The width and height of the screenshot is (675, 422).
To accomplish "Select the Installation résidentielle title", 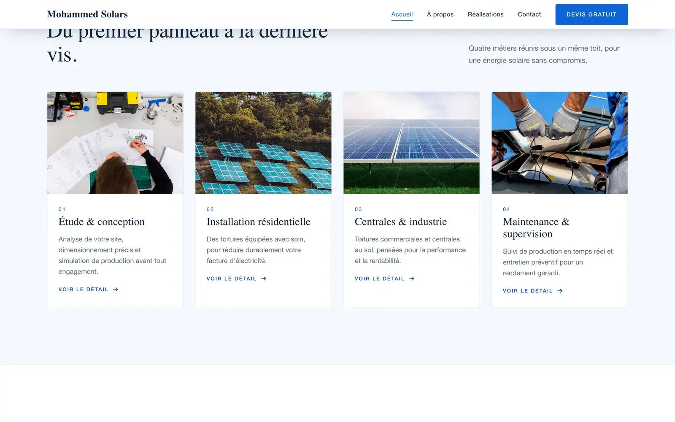I will (259, 222).
